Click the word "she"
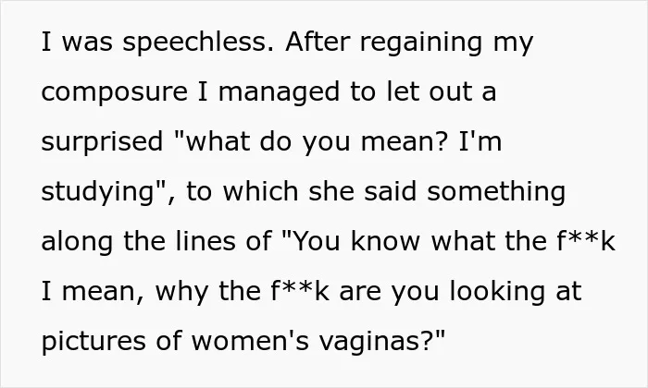648x388 pixels. (331, 192)
